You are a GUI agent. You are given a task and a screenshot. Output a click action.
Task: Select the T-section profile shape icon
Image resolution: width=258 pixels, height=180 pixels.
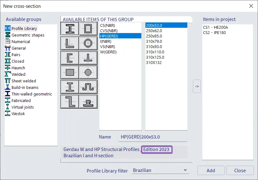click(x=88, y=58)
